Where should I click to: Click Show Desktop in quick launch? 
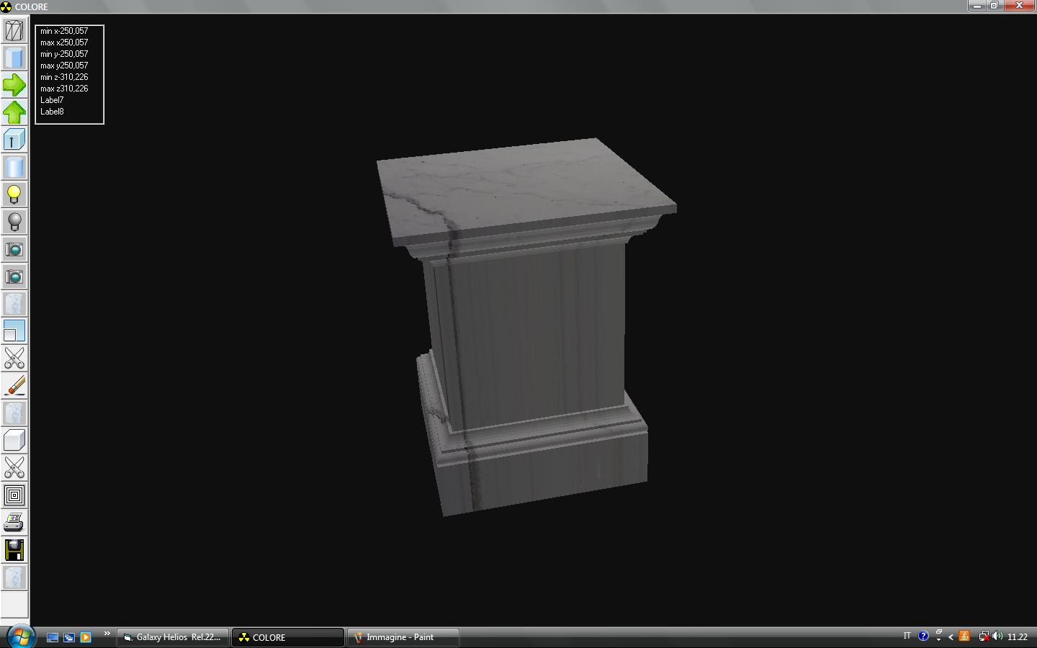pos(53,637)
